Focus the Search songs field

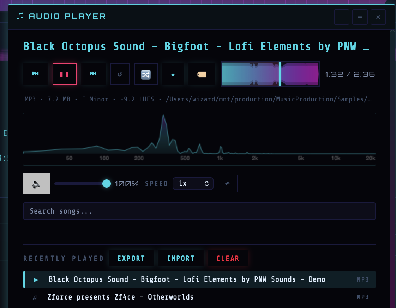[x=199, y=211]
